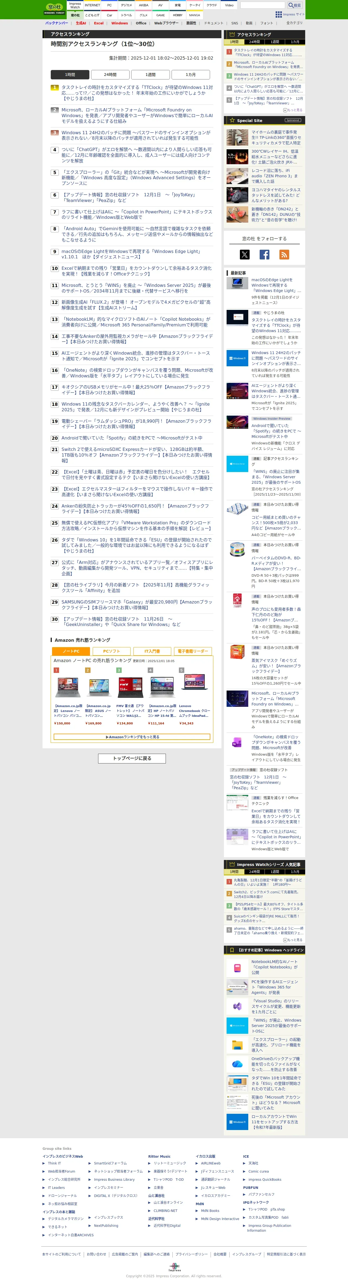The width and height of the screenshot is (348, 1287).
Task: Open the AKIBA header tab
Action: tap(143, 5)
